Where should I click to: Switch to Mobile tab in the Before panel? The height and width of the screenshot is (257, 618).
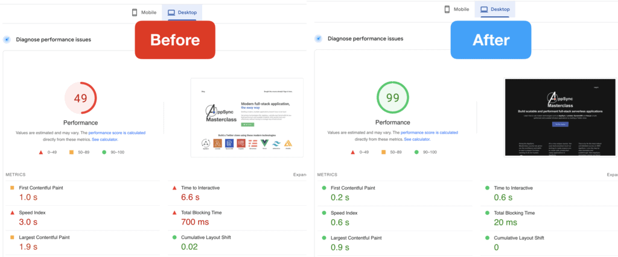point(144,12)
